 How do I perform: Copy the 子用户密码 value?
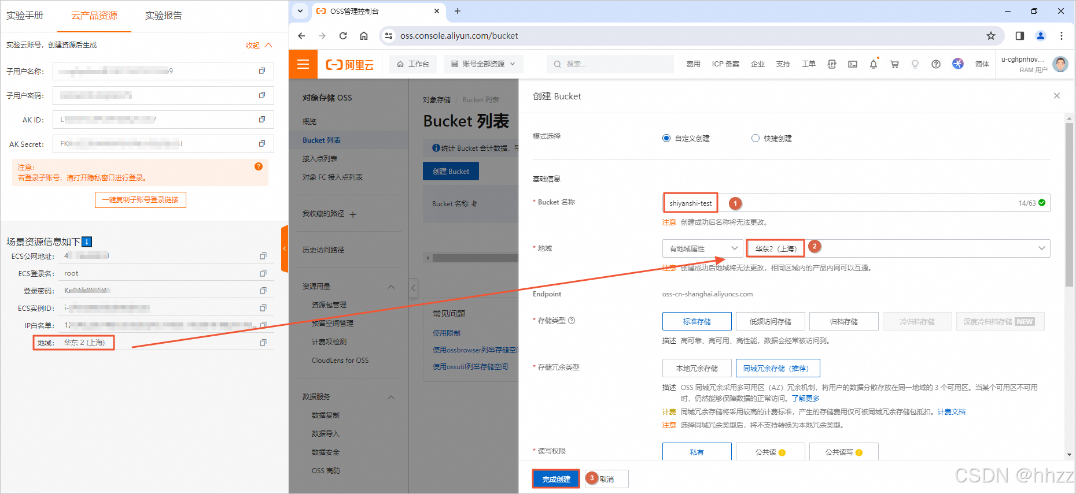click(262, 95)
